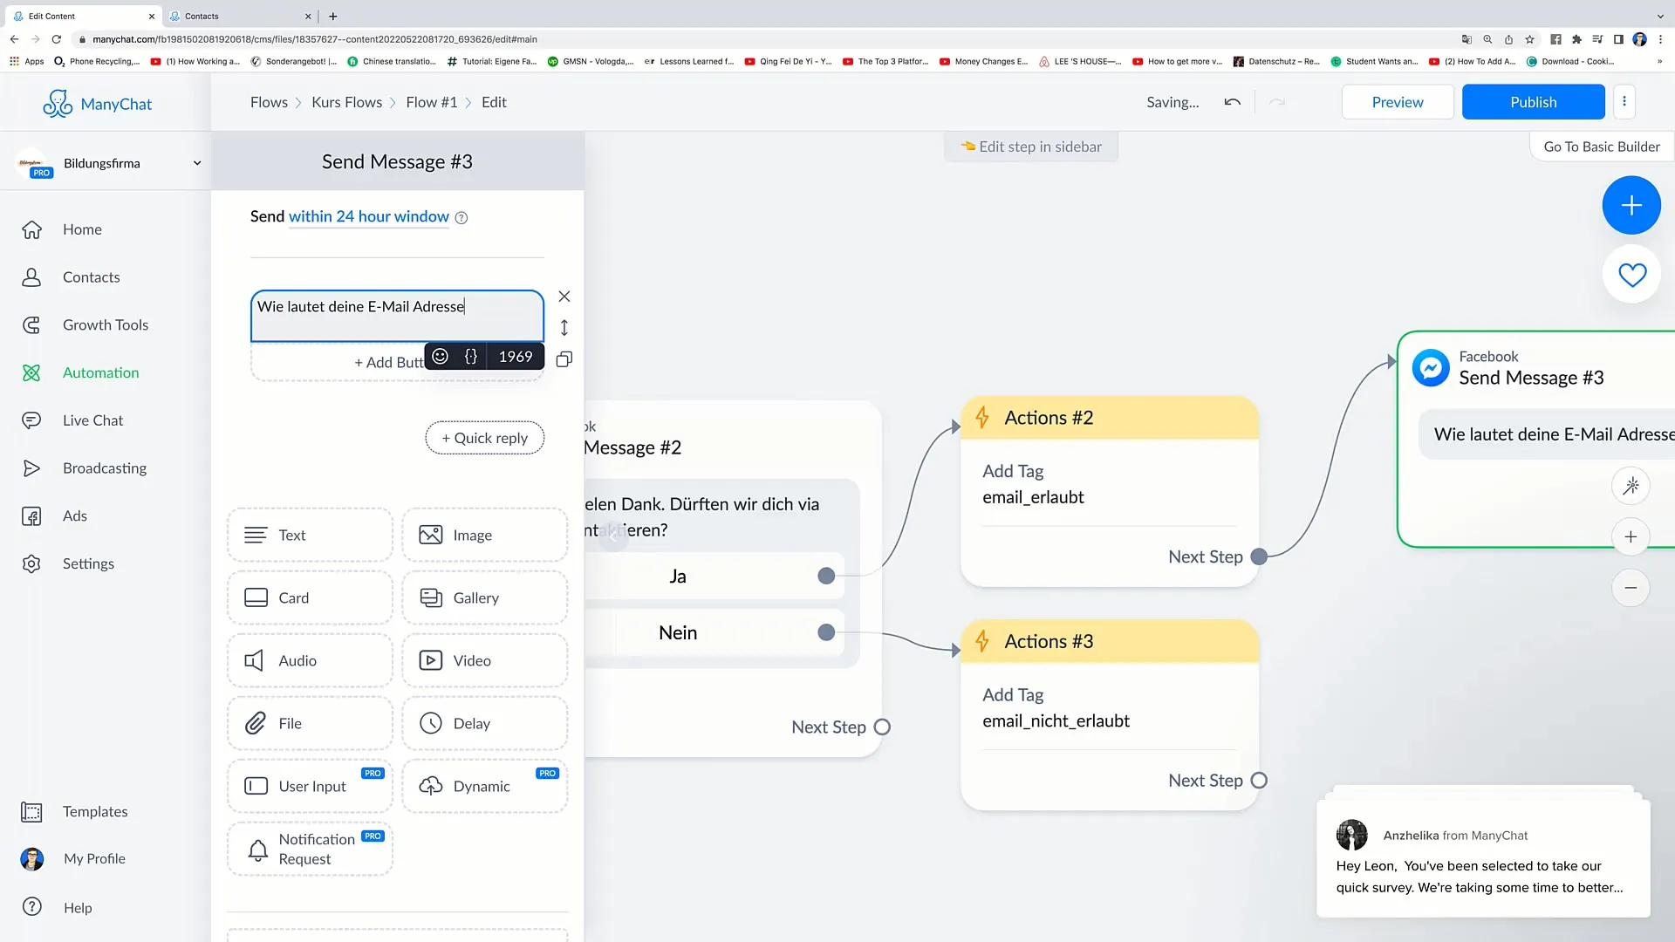Viewport: 1675px width, 942px height.
Task: Click the move up/down arrow handle
Action: 564,328
